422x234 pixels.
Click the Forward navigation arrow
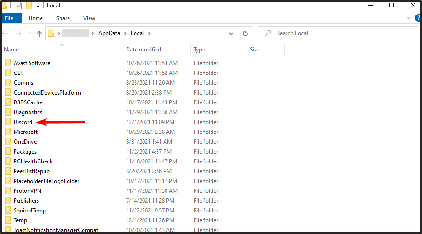[19, 33]
